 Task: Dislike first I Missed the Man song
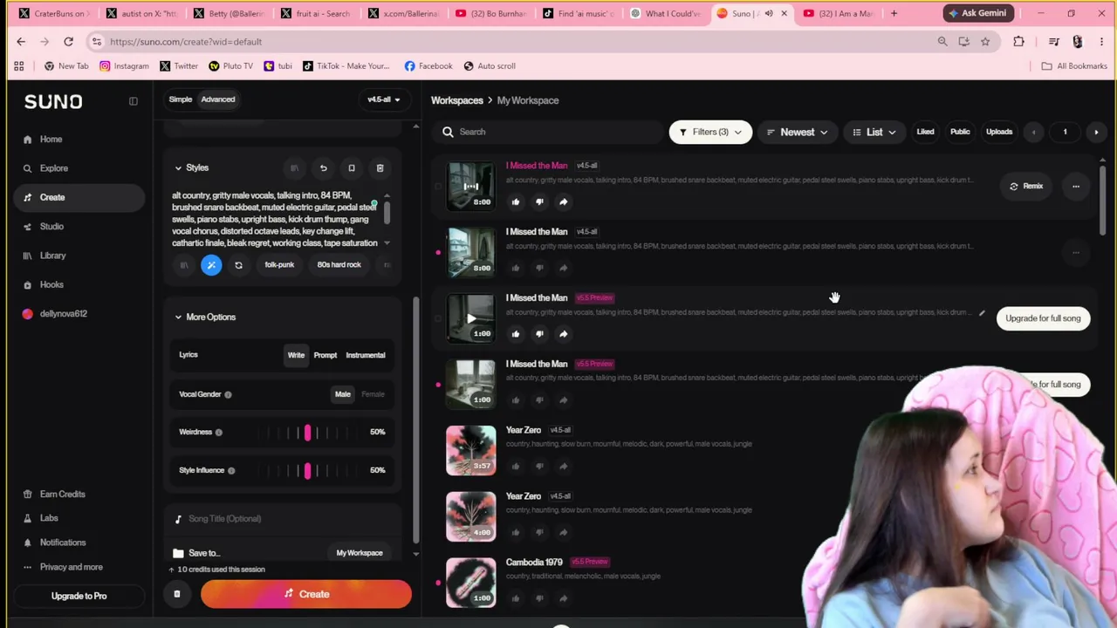(x=539, y=201)
